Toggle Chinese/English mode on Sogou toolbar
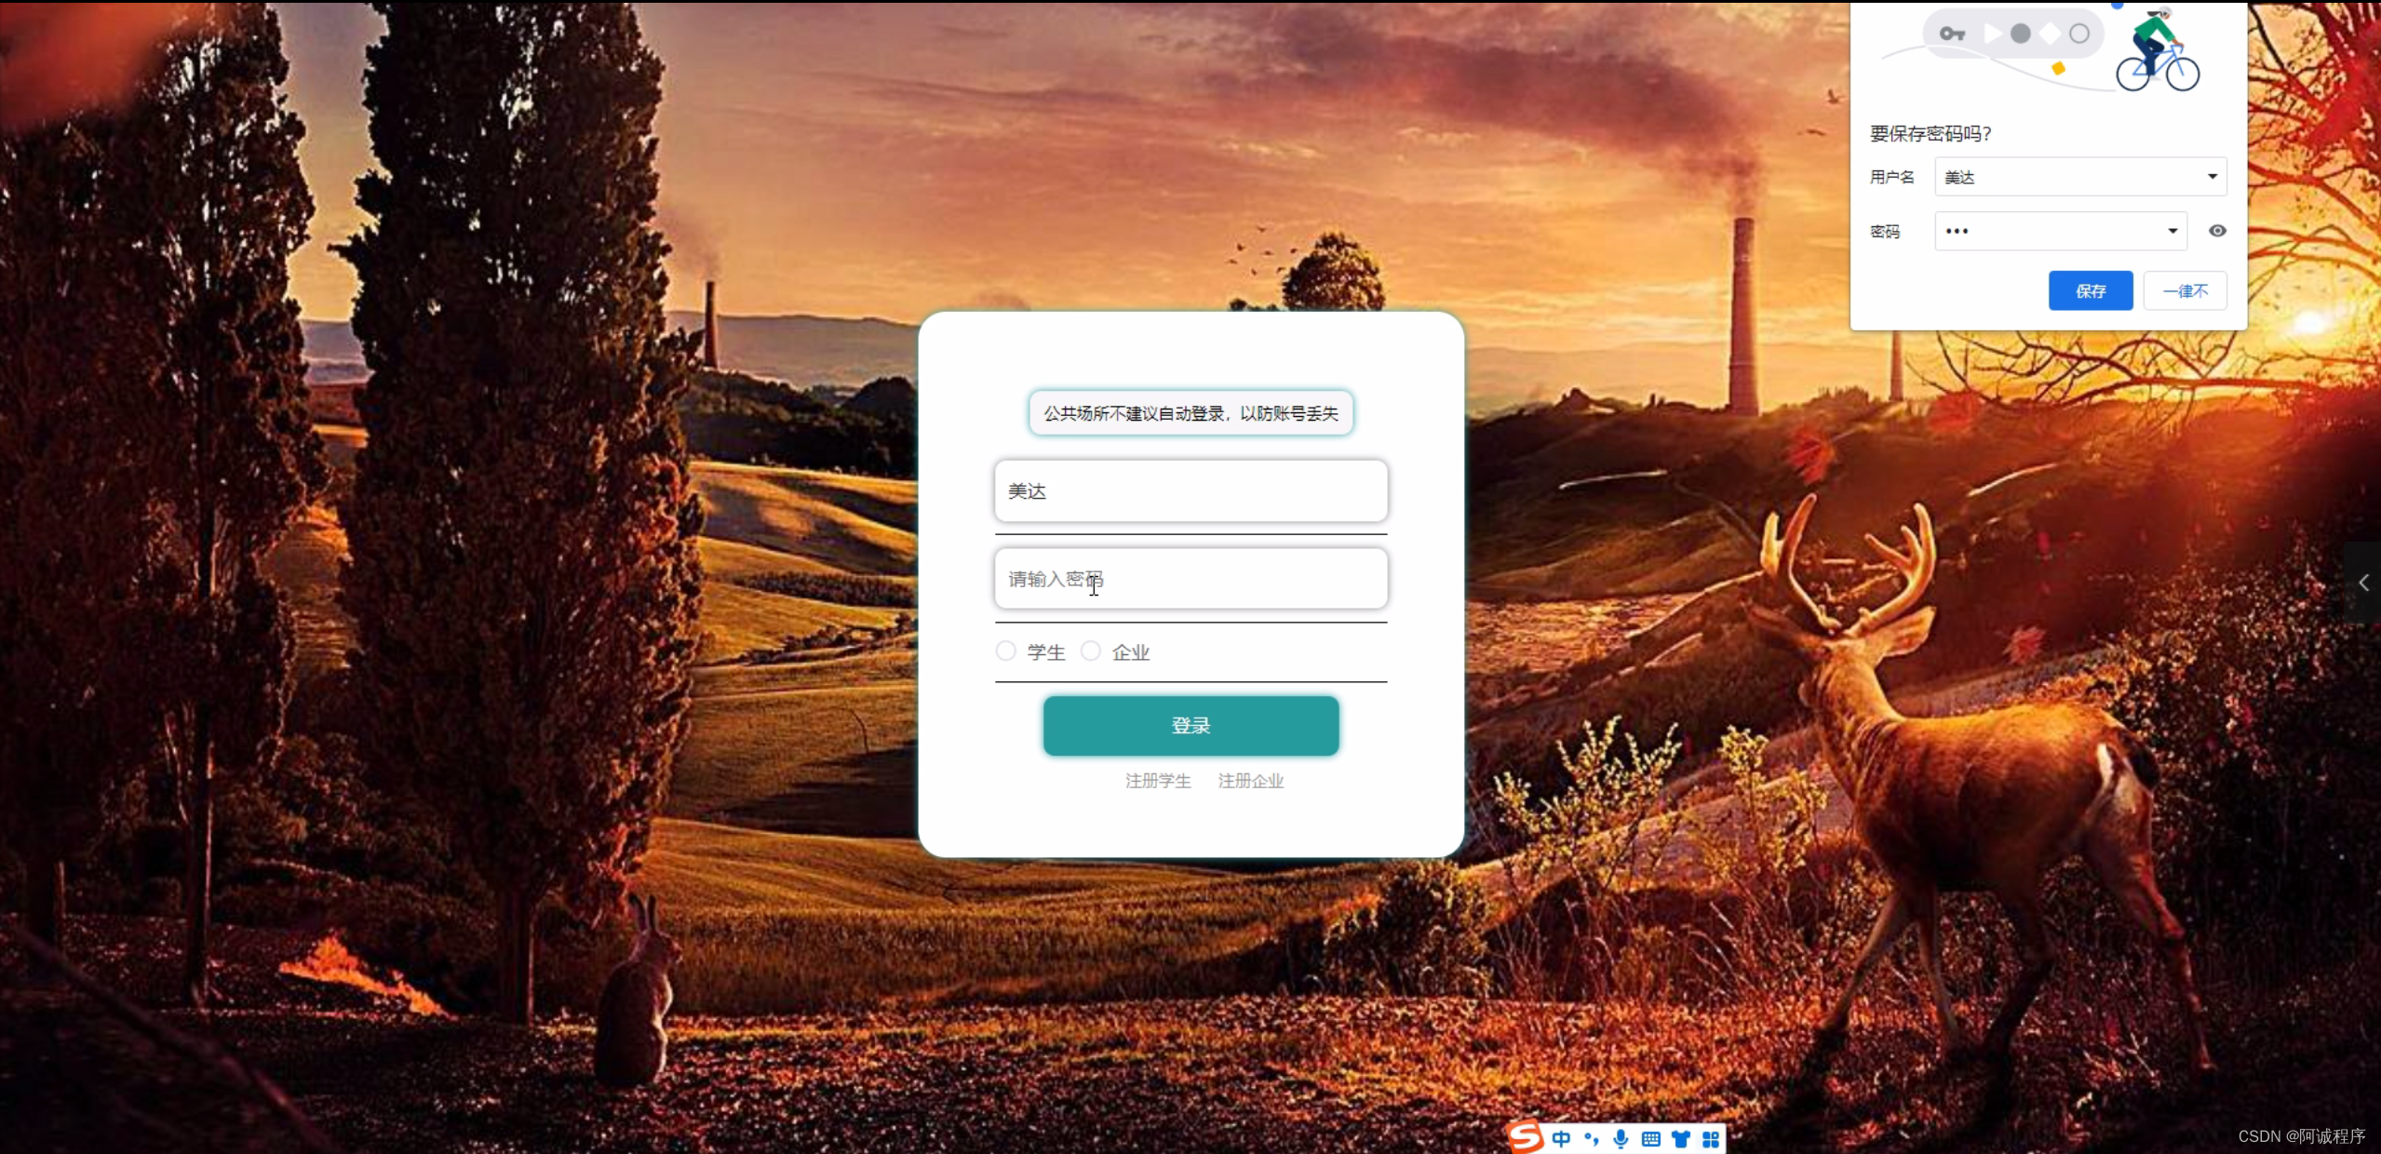 tap(1561, 1138)
